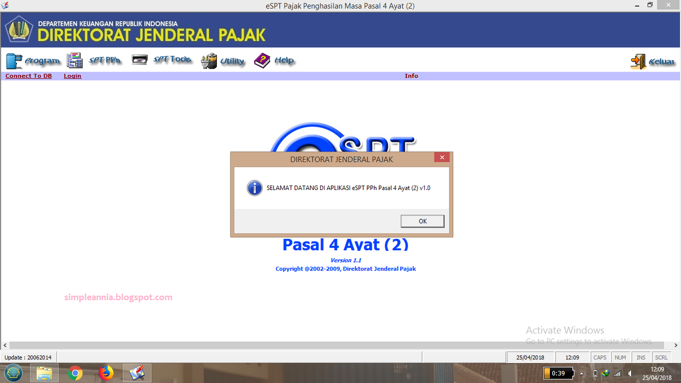681x383 pixels.
Task: Click the horizontal scrollbar left arrow
Action: 5,345
